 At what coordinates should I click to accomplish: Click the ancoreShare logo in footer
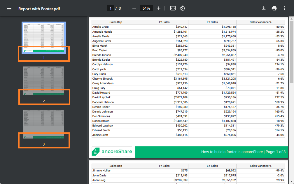point(112,152)
